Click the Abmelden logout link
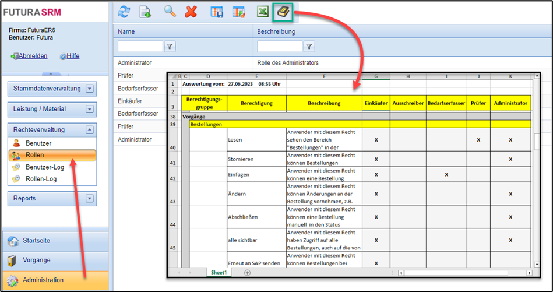 (33, 57)
